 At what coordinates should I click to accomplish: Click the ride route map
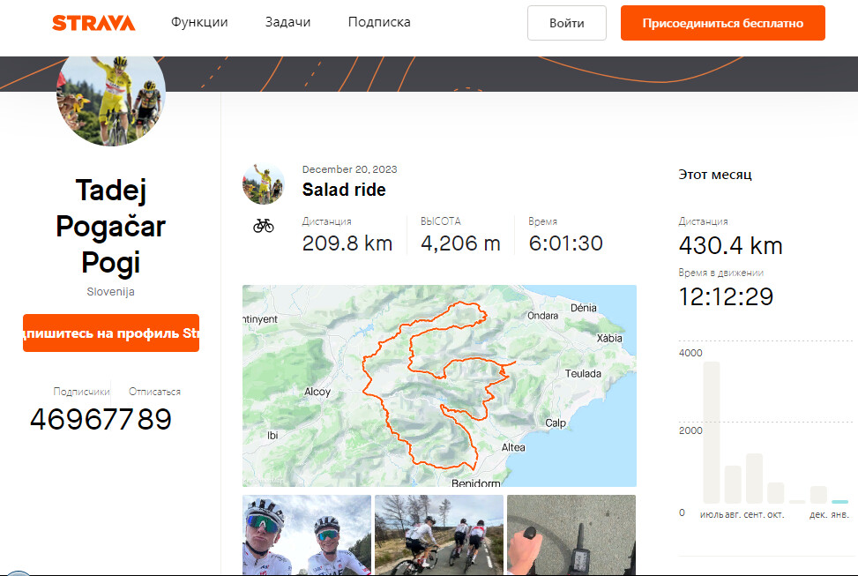(439, 385)
